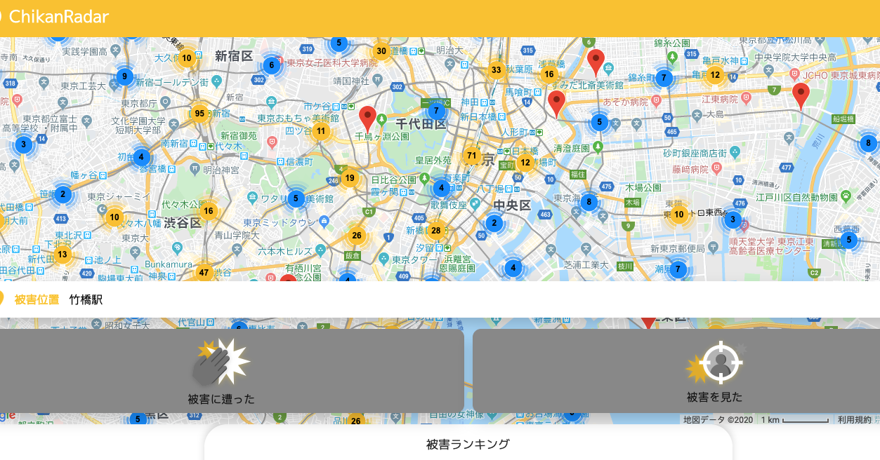Click orange cluster 10 near 代々木八幡
The width and height of the screenshot is (880, 460).
(x=114, y=217)
